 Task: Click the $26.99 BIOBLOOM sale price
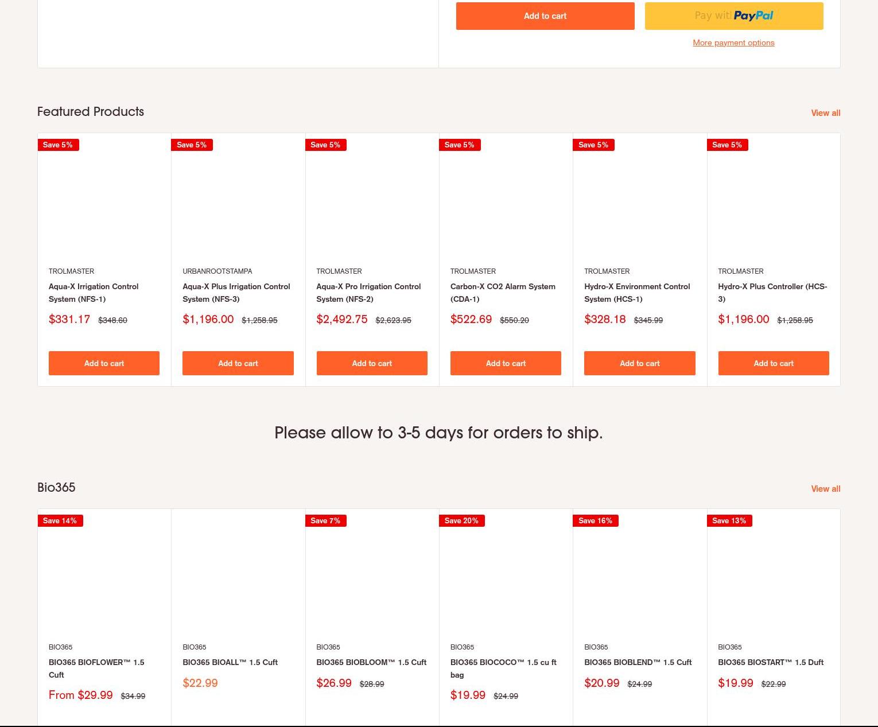tap(334, 683)
